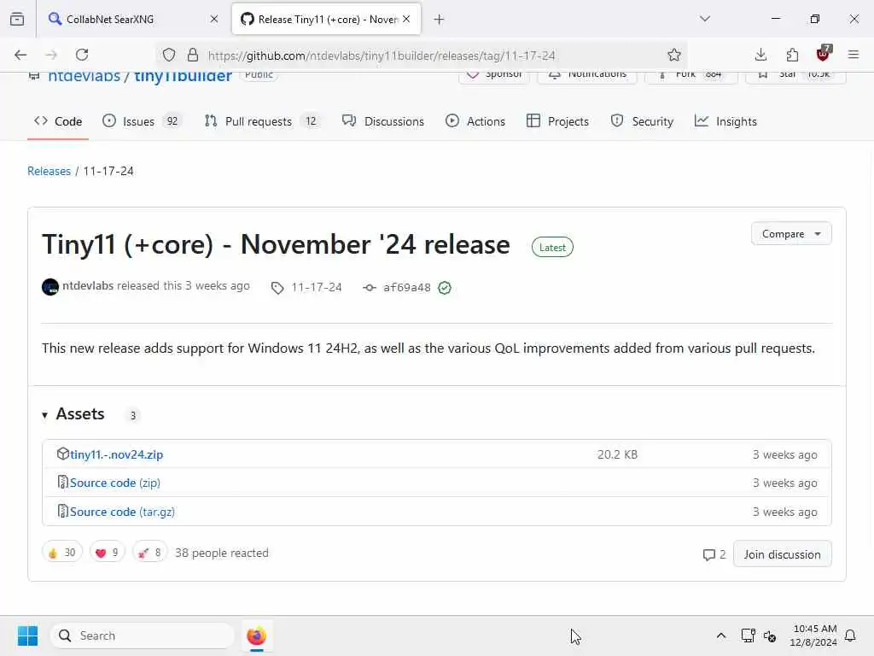Viewport: 874px width, 656px height.
Task: Open a new browser tab
Action: (440, 20)
